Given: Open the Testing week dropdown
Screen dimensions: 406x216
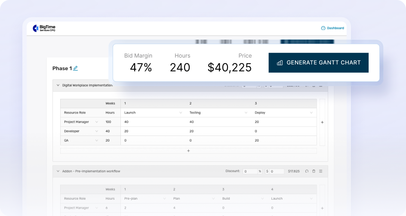Looking at the screenshot, I should [x=246, y=113].
